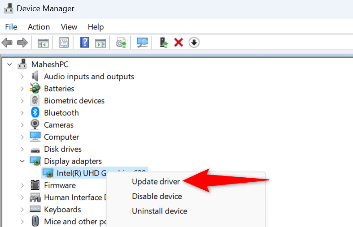Expand the Disk drives chevron
Viewport: 353px width, 227px height.
point(22,149)
